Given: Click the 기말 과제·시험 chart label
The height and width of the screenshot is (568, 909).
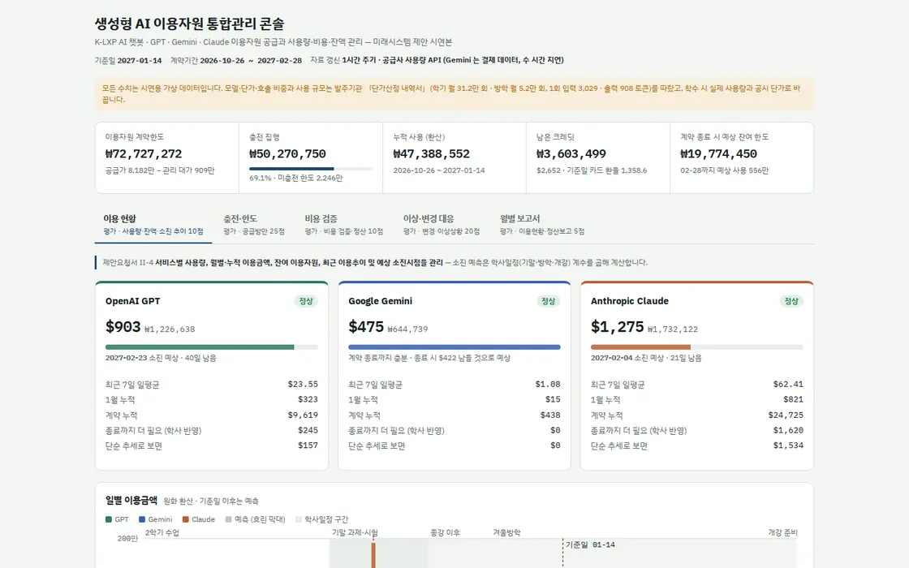Looking at the screenshot, I should tap(355, 532).
